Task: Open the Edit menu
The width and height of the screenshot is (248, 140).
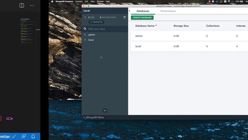Action: coord(86,2)
